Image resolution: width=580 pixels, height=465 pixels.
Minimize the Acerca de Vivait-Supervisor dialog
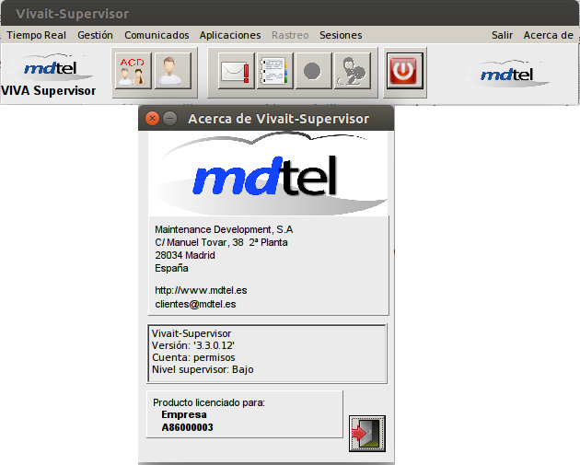pos(169,119)
